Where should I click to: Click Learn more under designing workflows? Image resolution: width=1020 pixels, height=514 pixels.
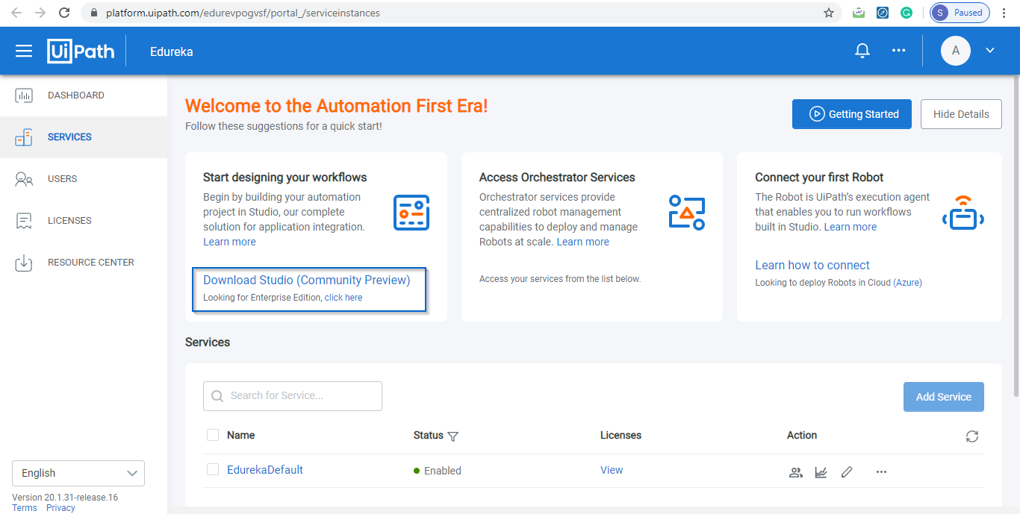click(229, 242)
